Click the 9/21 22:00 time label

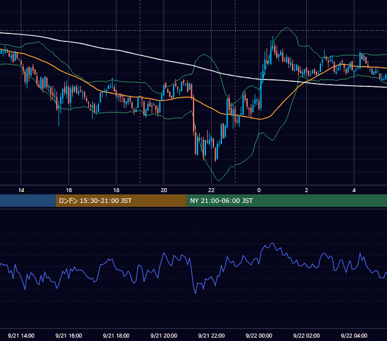211,335
